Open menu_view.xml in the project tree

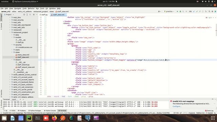click(23, 55)
